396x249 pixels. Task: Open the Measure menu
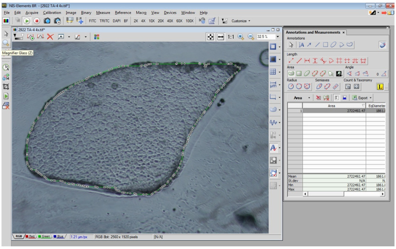(x=103, y=13)
